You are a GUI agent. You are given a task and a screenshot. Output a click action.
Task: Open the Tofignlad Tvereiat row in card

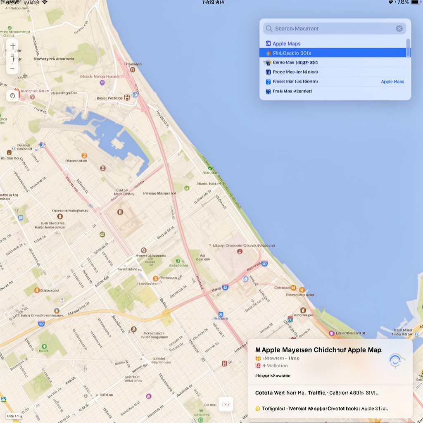[x=330, y=409]
